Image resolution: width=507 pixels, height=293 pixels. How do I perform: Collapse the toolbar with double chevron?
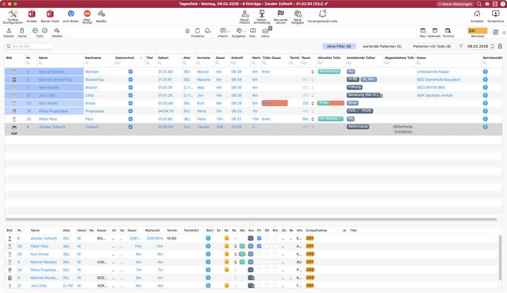point(504,32)
